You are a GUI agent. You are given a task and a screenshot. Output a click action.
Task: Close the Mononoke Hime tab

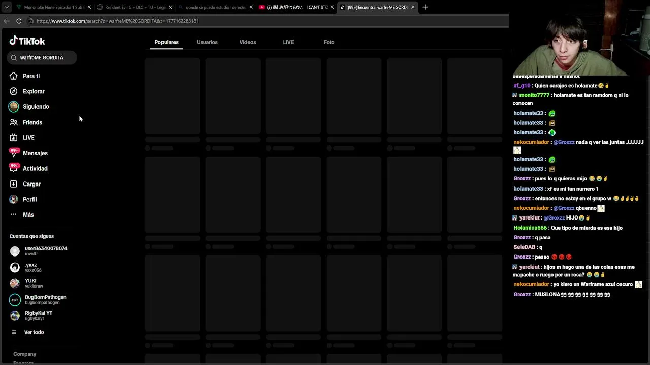(89, 7)
